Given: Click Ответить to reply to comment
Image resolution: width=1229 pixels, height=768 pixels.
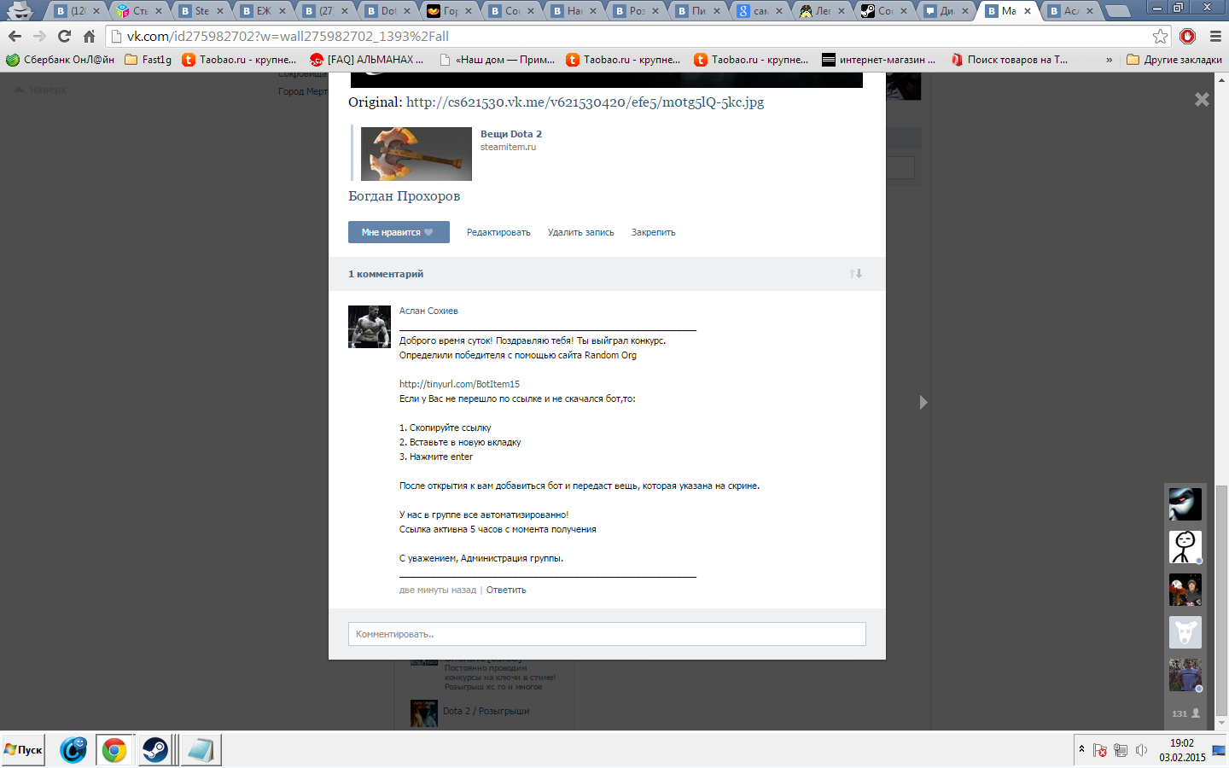Looking at the screenshot, I should pos(506,590).
